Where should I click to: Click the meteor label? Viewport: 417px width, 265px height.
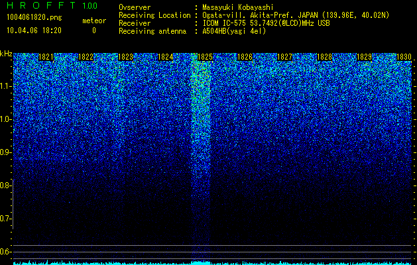[x=94, y=21]
